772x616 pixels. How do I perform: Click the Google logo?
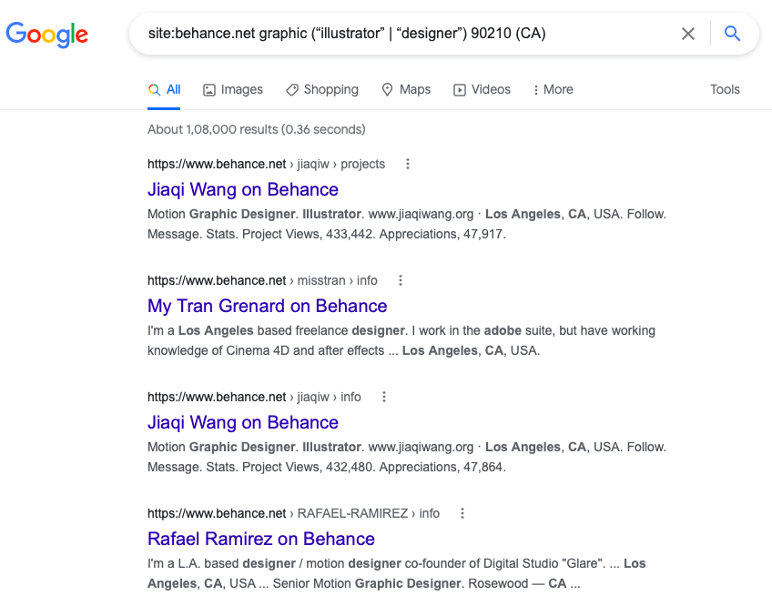[47, 35]
